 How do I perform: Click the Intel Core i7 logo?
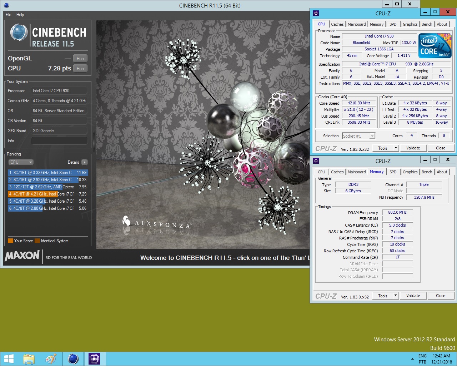[x=435, y=46]
